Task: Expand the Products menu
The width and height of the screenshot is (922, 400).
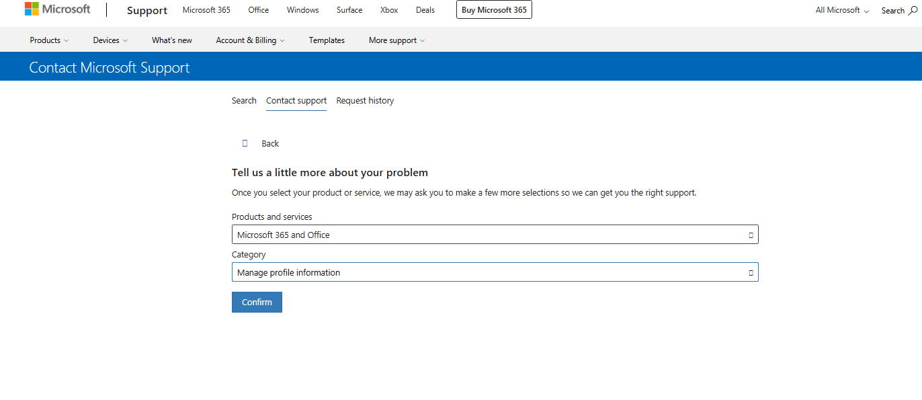Action: (49, 40)
